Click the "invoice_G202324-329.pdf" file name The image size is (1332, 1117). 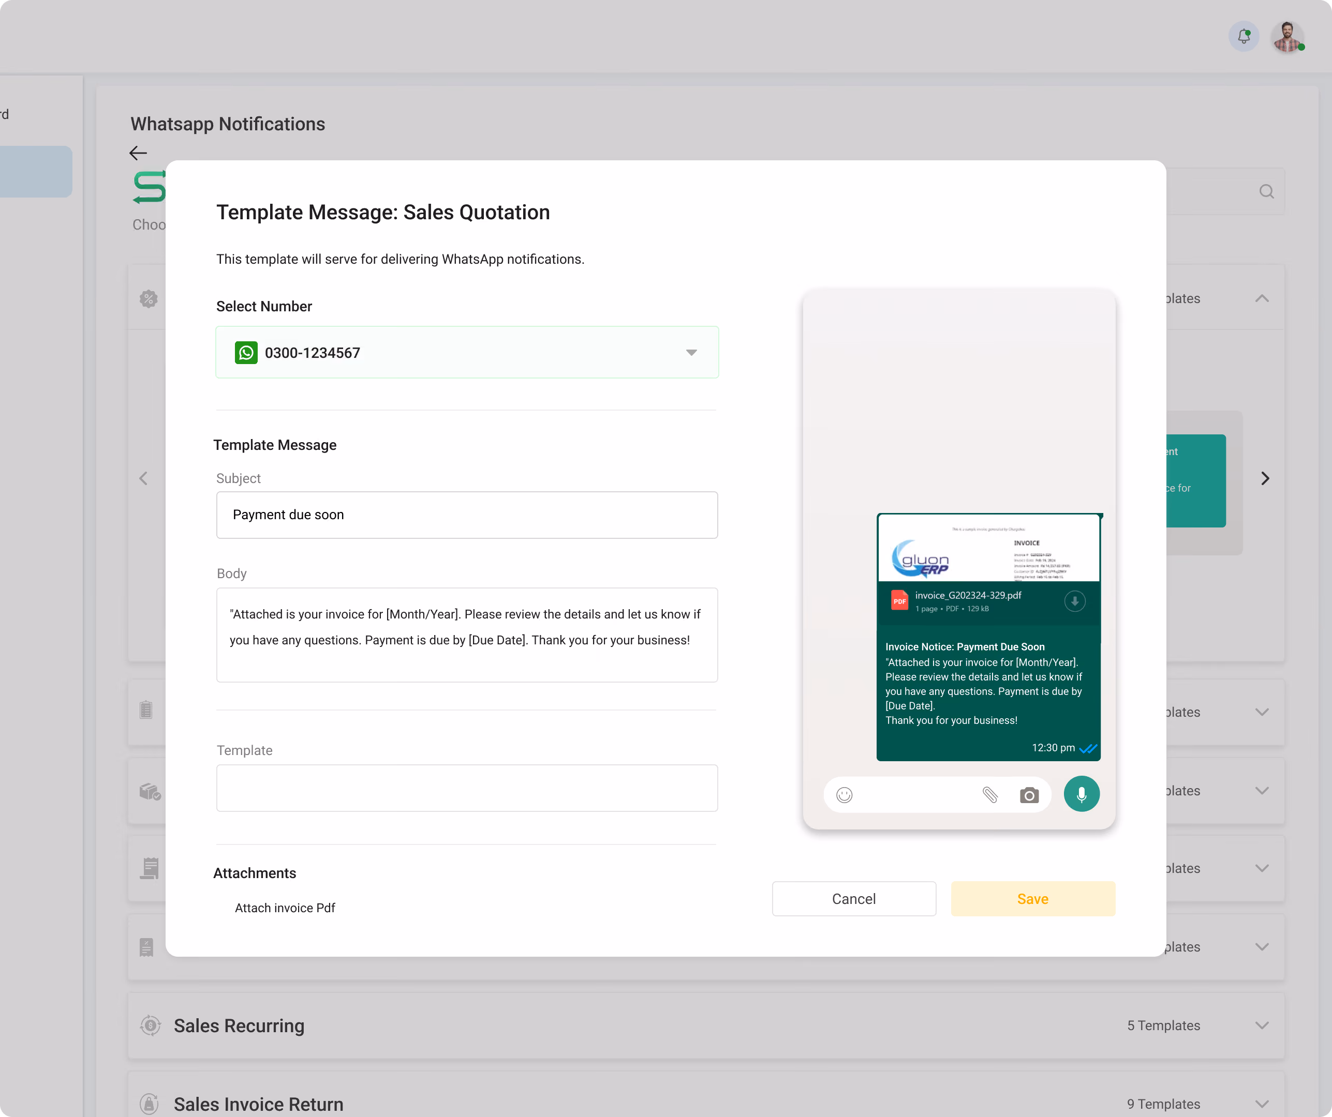tap(968, 595)
